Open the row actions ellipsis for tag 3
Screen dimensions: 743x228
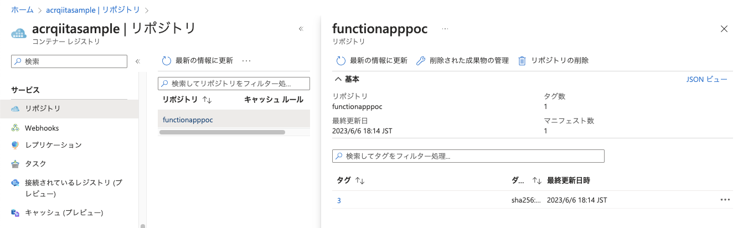point(725,200)
